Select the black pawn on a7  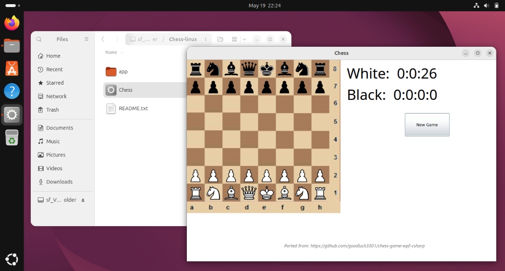[x=195, y=87]
